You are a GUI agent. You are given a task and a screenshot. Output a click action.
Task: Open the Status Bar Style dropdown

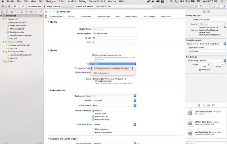(x=114, y=124)
